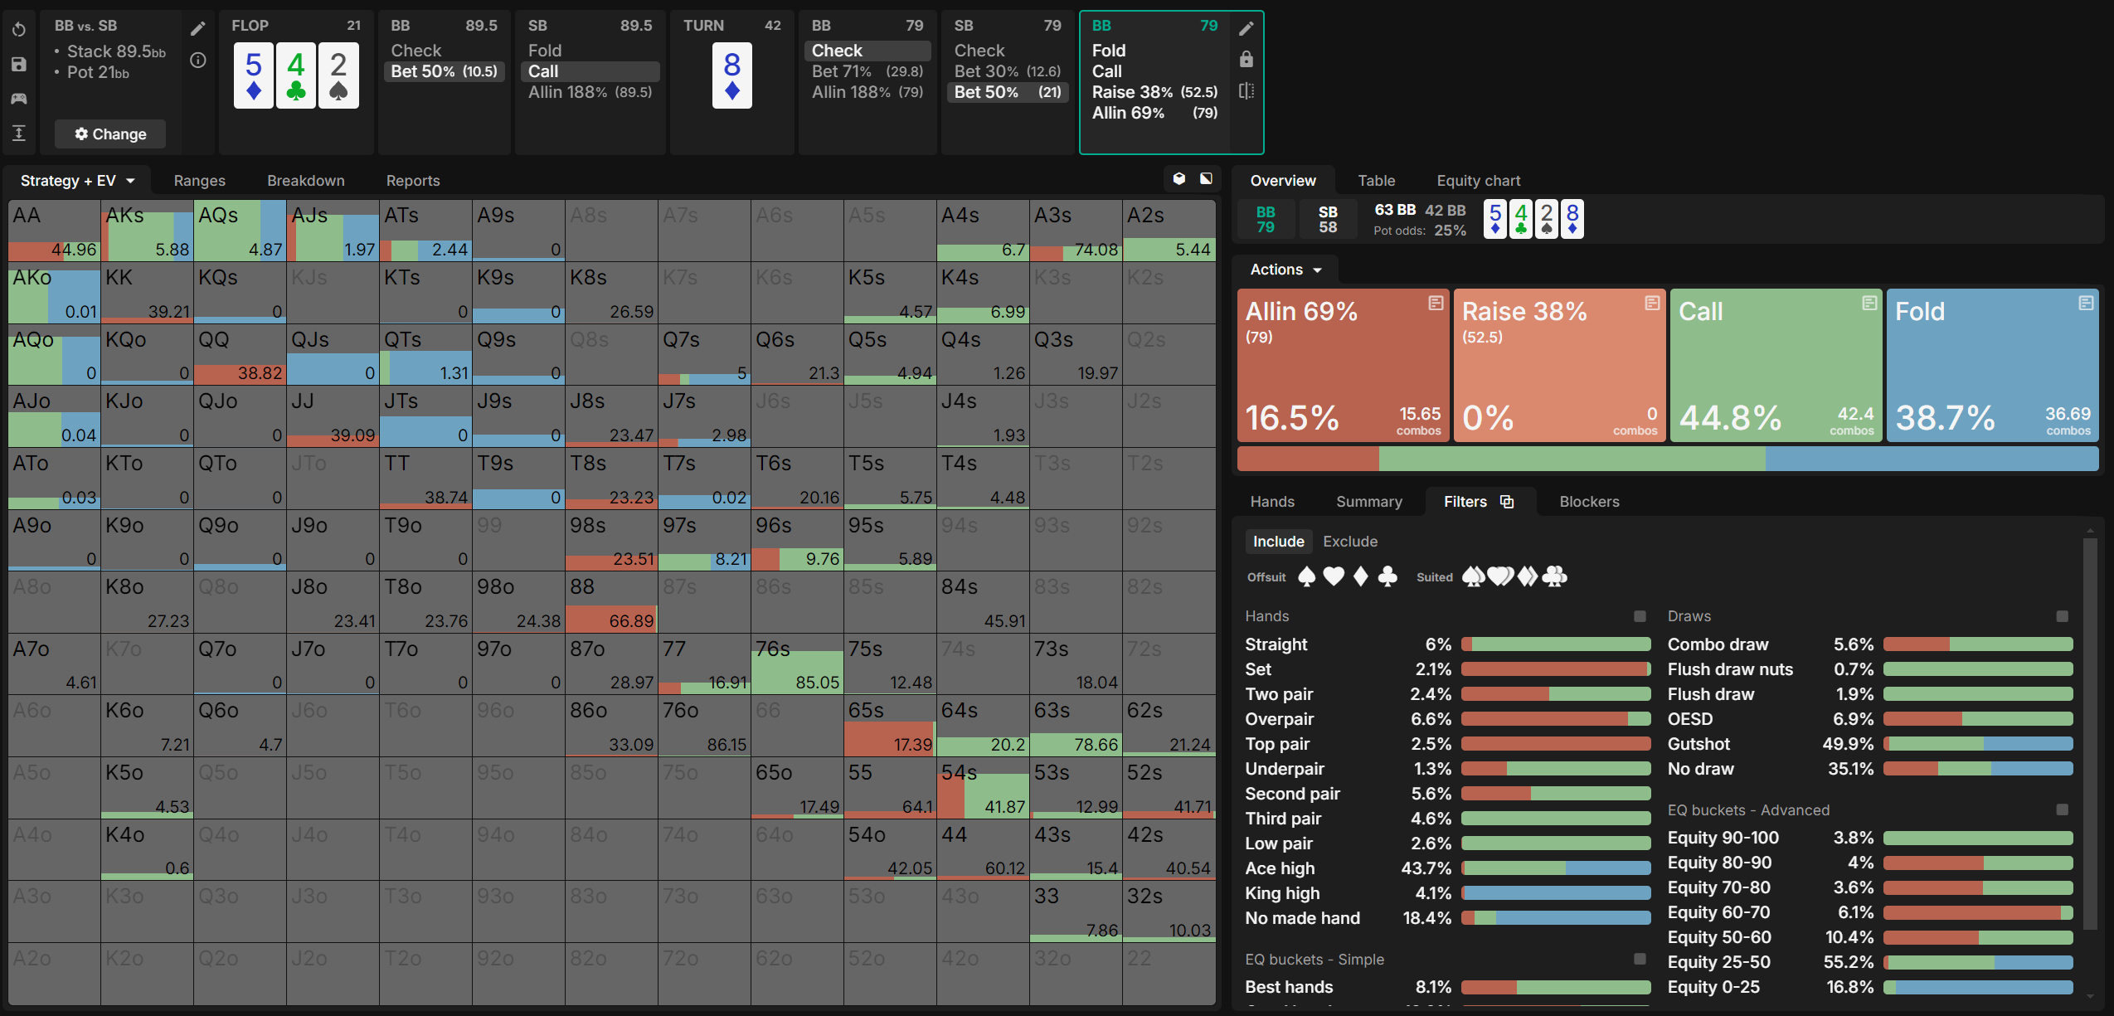Switch filter mode to Exclude
Screen dimensions: 2114x1016
coord(1349,542)
